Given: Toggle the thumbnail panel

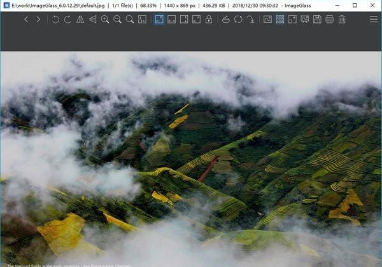Looking at the screenshot, I should tap(267, 20).
